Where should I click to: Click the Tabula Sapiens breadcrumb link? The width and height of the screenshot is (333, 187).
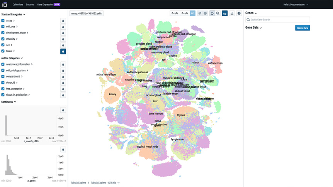(78, 182)
